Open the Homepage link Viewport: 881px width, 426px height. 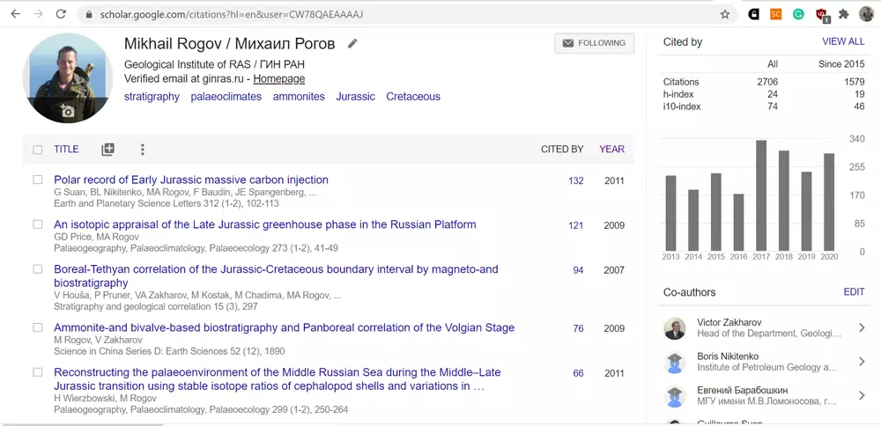[279, 79]
